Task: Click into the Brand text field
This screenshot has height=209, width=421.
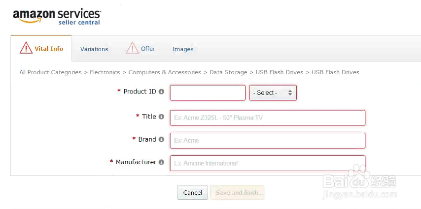Action: click(x=267, y=140)
